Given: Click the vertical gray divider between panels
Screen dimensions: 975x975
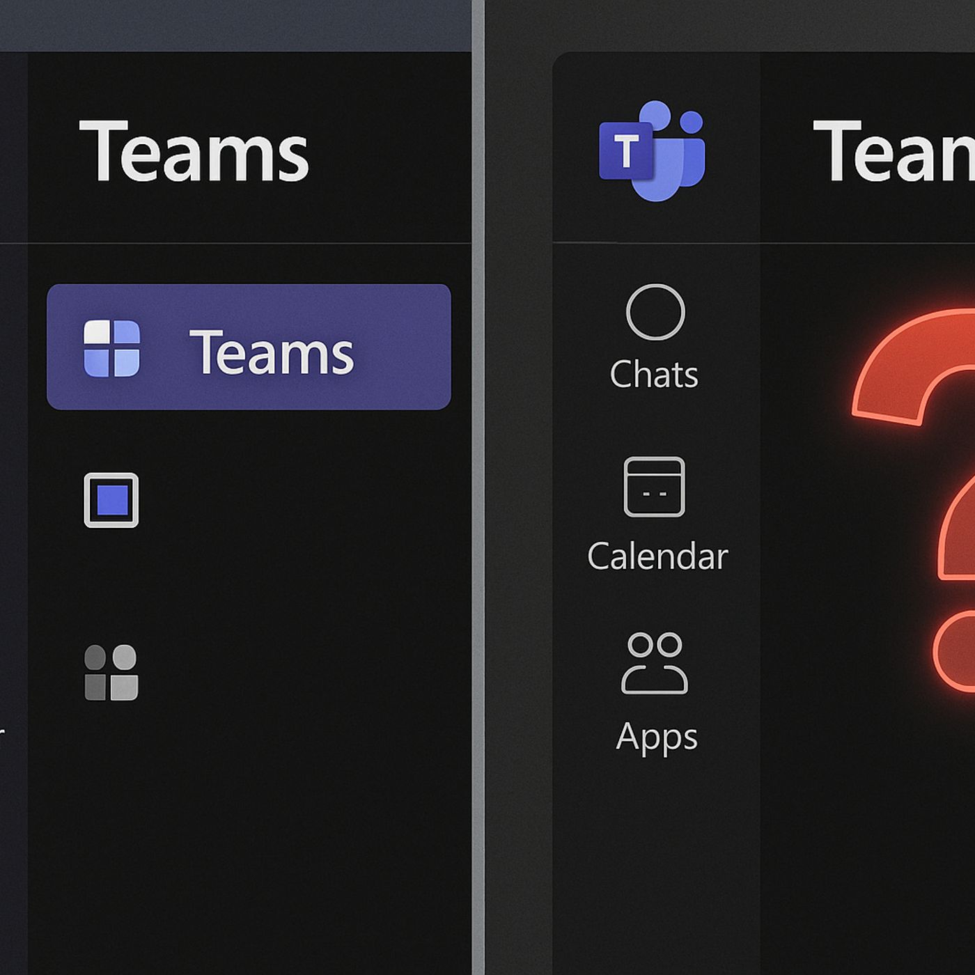Looking at the screenshot, I should 478,487.
